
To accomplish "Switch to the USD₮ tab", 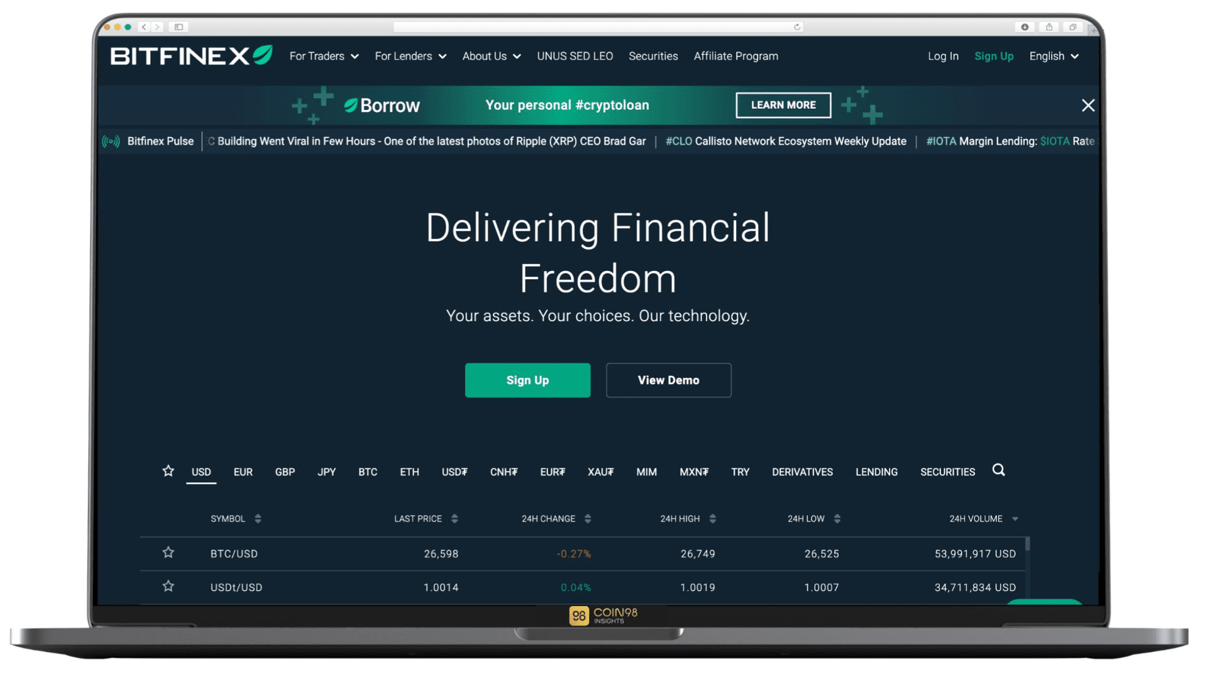I will click(x=455, y=472).
